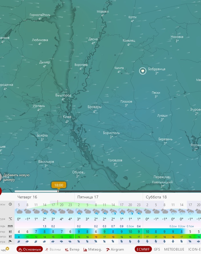Click Thursday 14:00 precipitation value 1.5
This screenshot has height=254, width=201.
click(x=45, y=226)
